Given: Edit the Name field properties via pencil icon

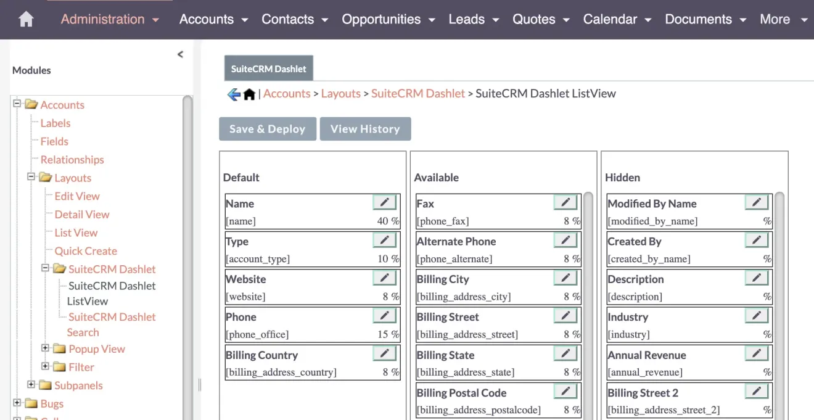Looking at the screenshot, I should (x=384, y=202).
